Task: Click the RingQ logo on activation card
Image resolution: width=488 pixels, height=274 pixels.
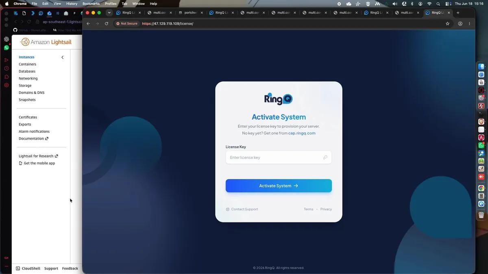Action: pyautogui.click(x=279, y=99)
